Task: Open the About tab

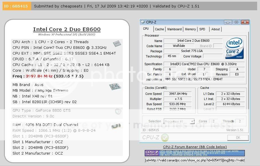Action: [x=215, y=29]
